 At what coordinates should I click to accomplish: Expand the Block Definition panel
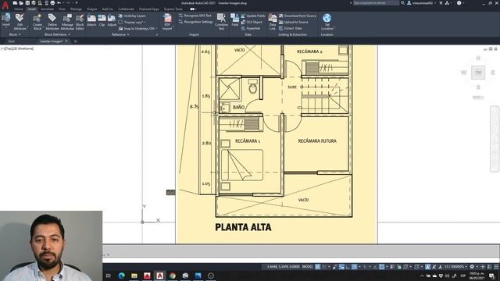tap(57, 34)
